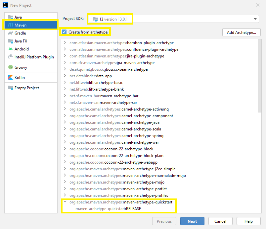Click the Cancel button
266x229 pixels.
click(x=220, y=221)
